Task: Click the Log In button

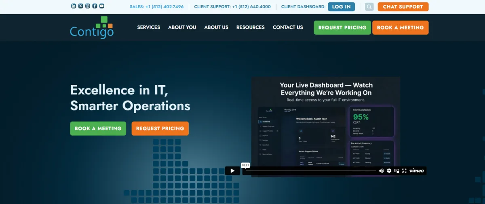Action: 342,7
